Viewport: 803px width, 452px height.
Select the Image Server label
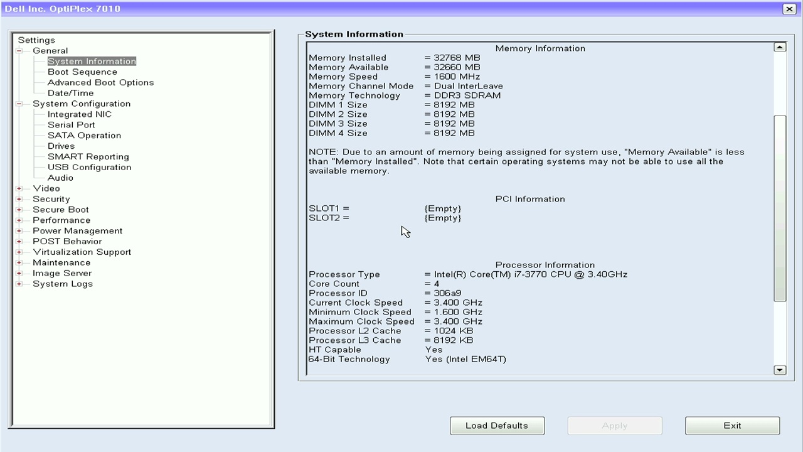(x=62, y=274)
